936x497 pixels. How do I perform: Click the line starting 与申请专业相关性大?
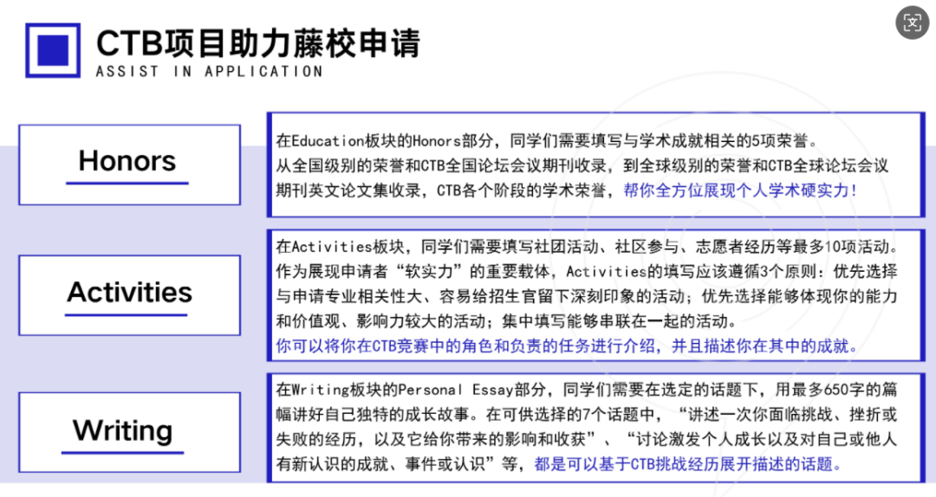point(586,296)
